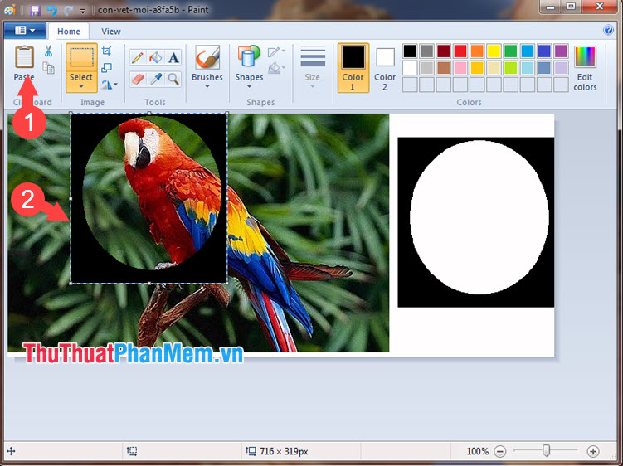
Task: Click the Undo arrow in title bar
Action: [x=52, y=10]
